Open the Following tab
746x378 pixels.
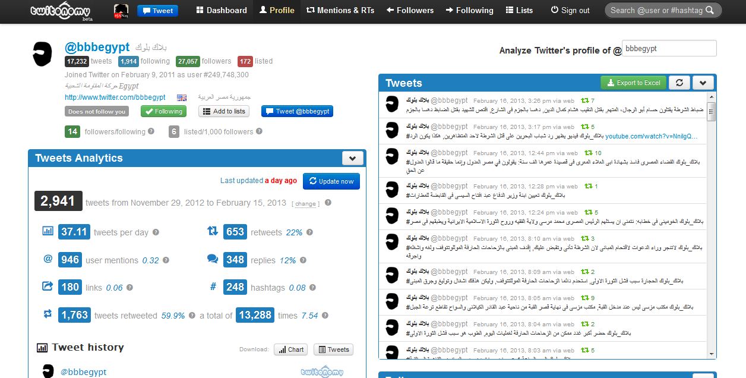[470, 10]
